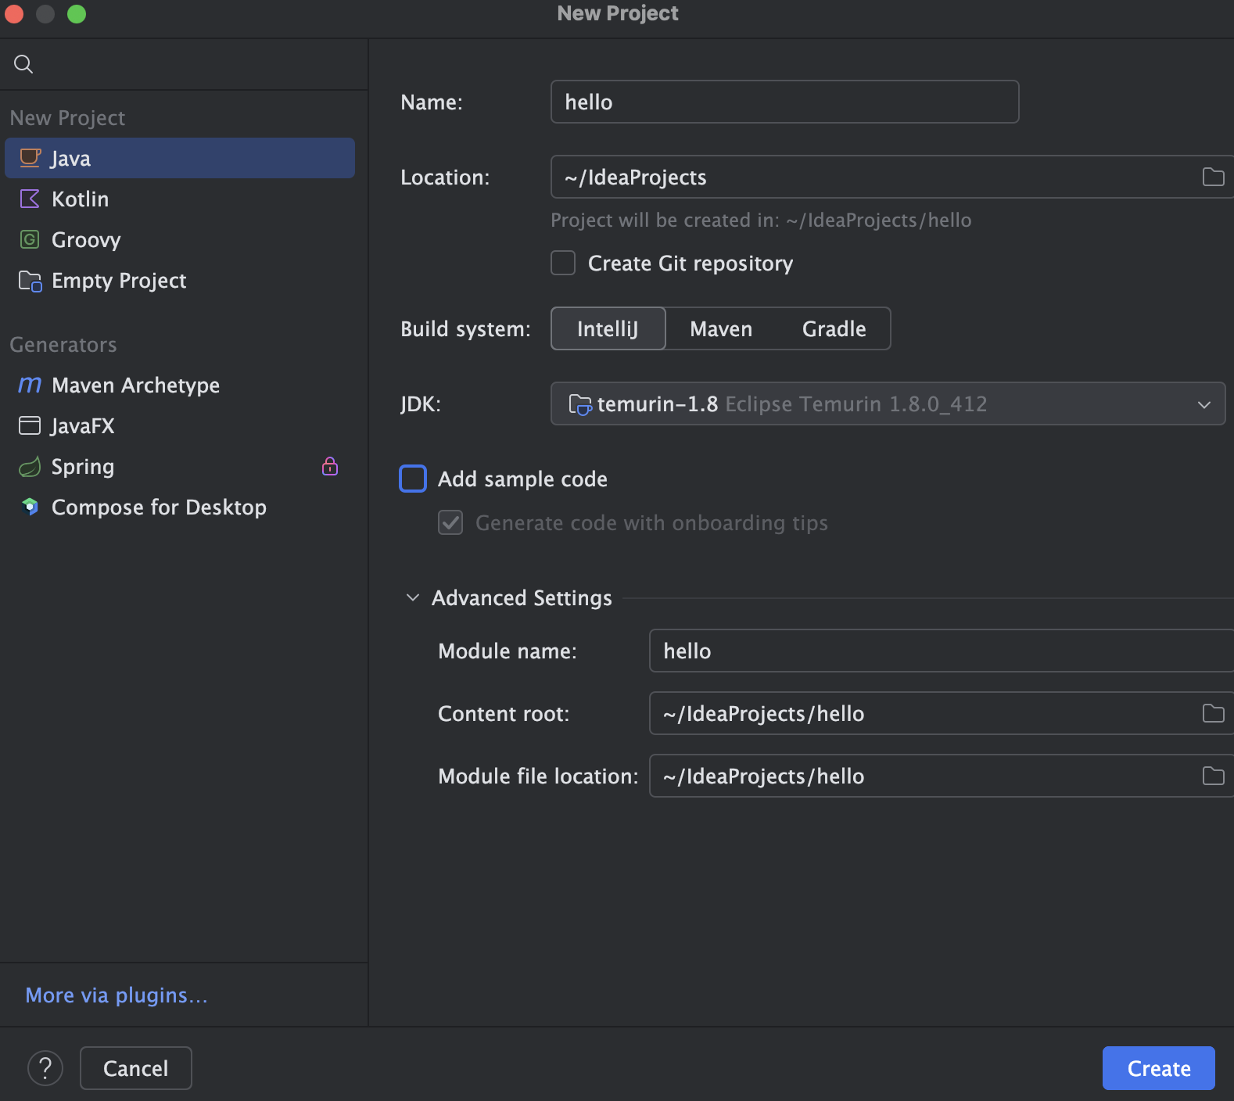Open the More via plugins link

117,995
